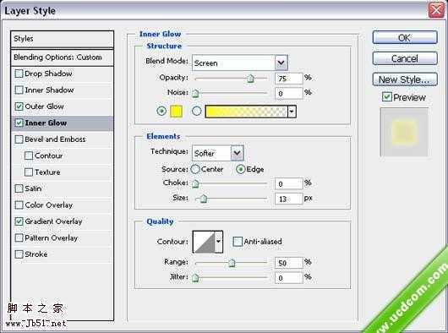The height and width of the screenshot is (333, 448).
Task: Enable the Satin checkbox
Action: (x=19, y=188)
